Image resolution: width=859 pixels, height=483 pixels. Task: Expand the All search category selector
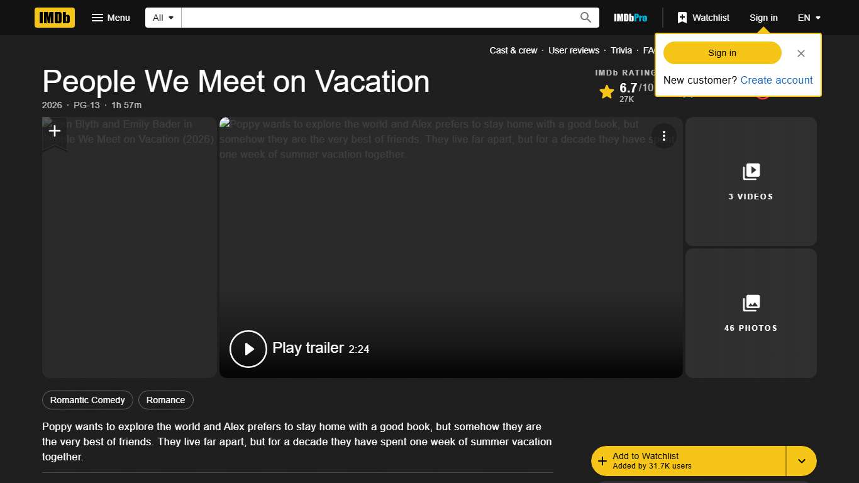[x=162, y=17]
